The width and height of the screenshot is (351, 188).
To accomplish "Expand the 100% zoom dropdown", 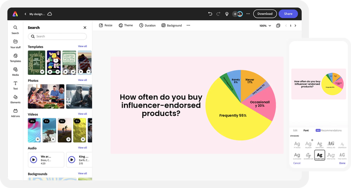I will pyautogui.click(x=265, y=26).
